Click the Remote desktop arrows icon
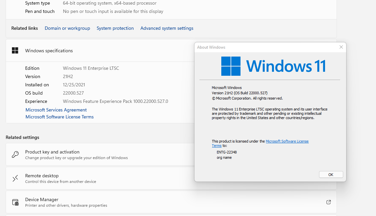The height and width of the screenshot is (216, 376). pos(15,178)
